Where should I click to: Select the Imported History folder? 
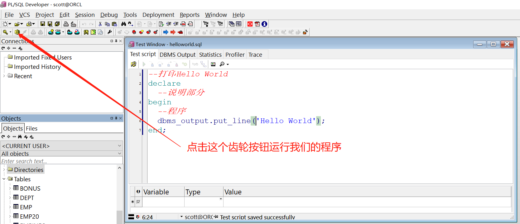37,67
